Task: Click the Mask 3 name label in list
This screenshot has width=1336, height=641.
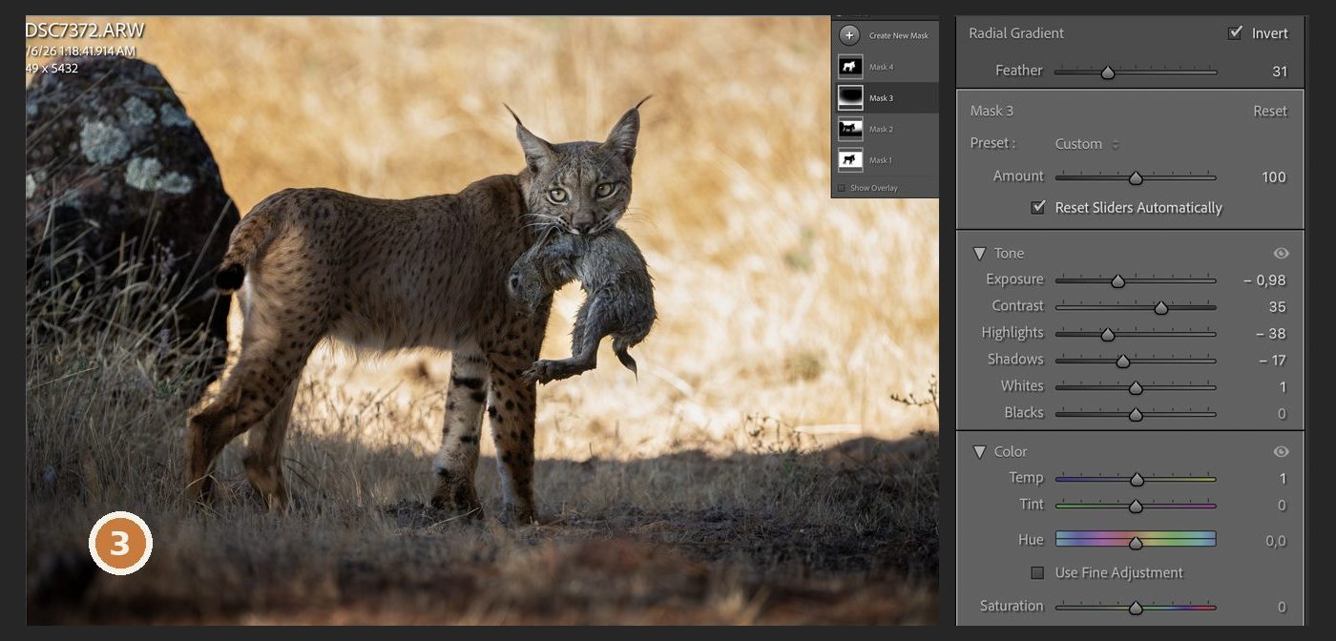Action: (881, 98)
